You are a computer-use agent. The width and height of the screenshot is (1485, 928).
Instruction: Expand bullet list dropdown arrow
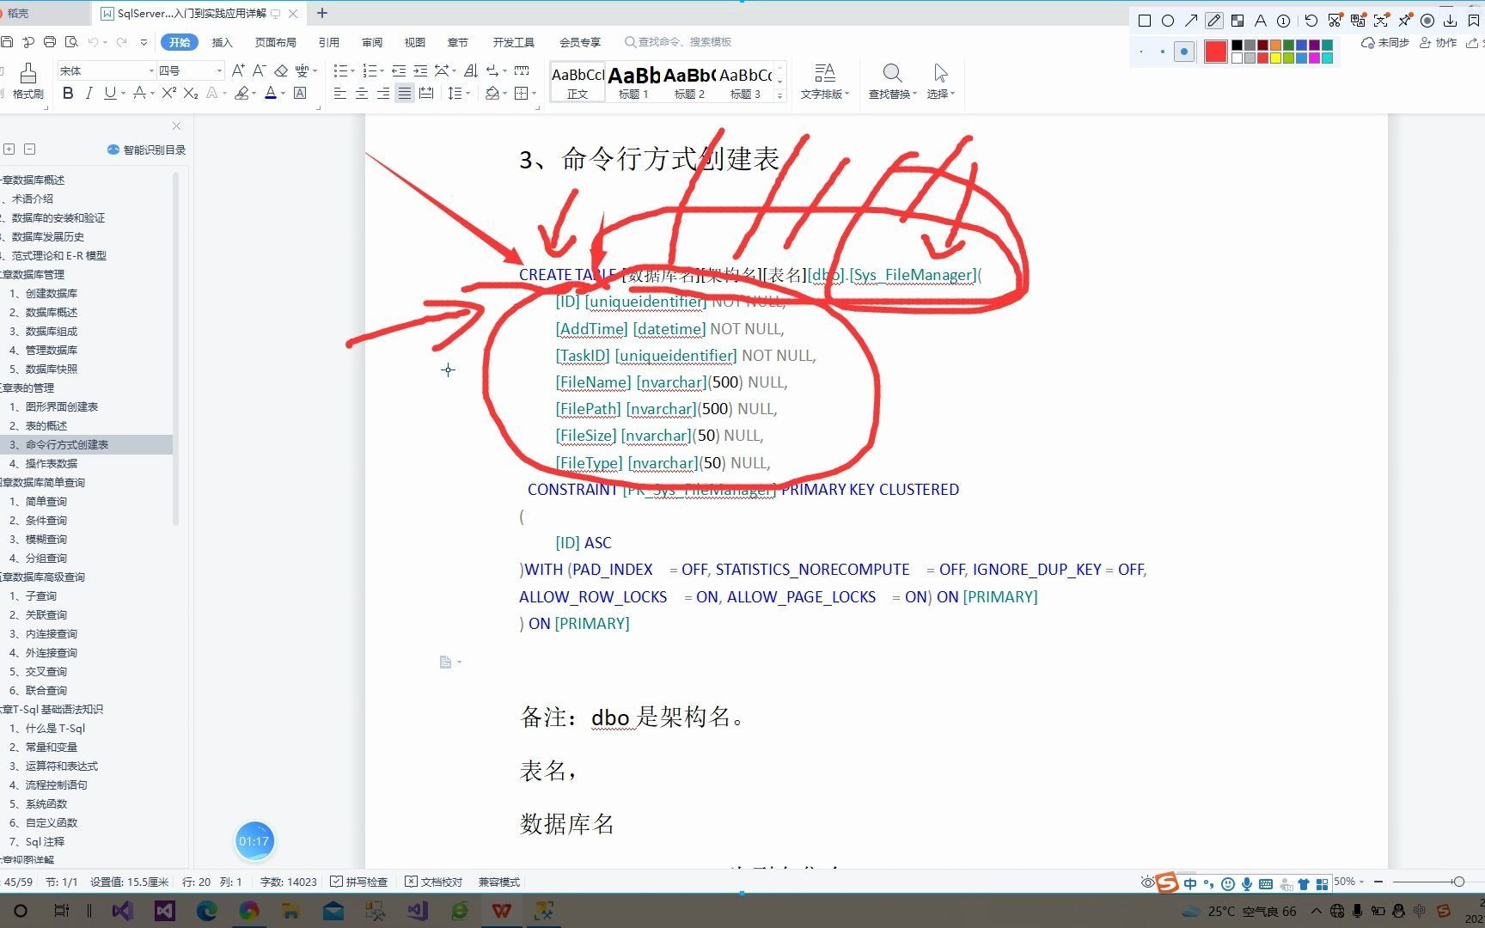click(352, 70)
